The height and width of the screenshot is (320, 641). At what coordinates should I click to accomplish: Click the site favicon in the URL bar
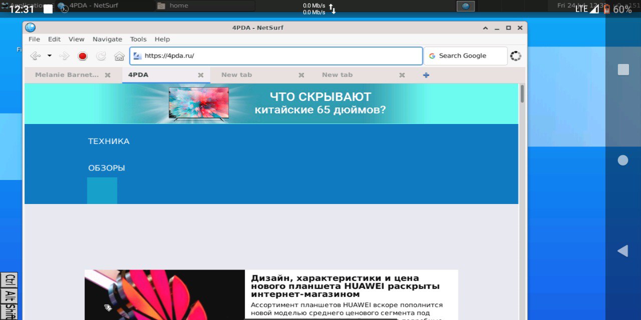point(137,56)
